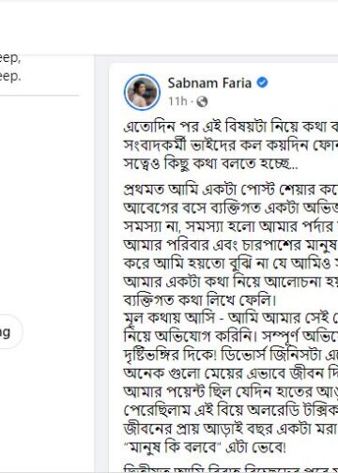Click the blue verified badge icon
The height and width of the screenshot is (473, 338).
pyautogui.click(x=262, y=83)
